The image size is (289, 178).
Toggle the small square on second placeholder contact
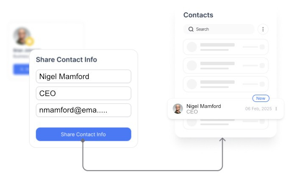262,66
